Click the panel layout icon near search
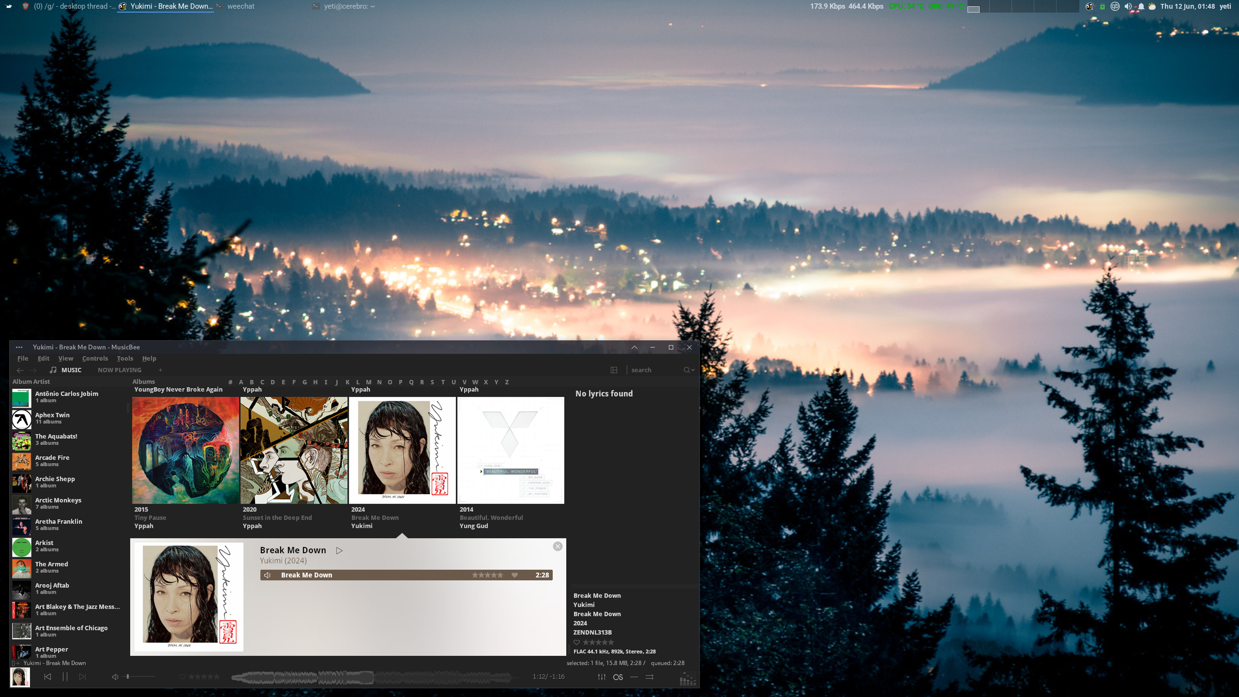This screenshot has height=697, width=1239. point(614,370)
